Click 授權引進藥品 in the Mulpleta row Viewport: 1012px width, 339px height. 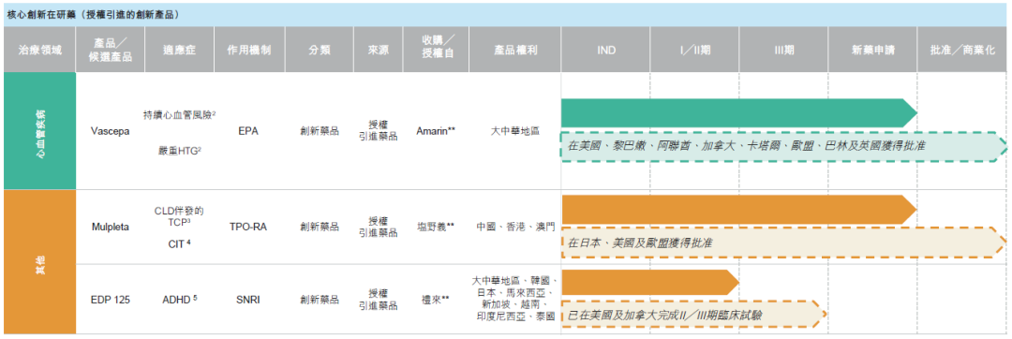[x=379, y=227]
